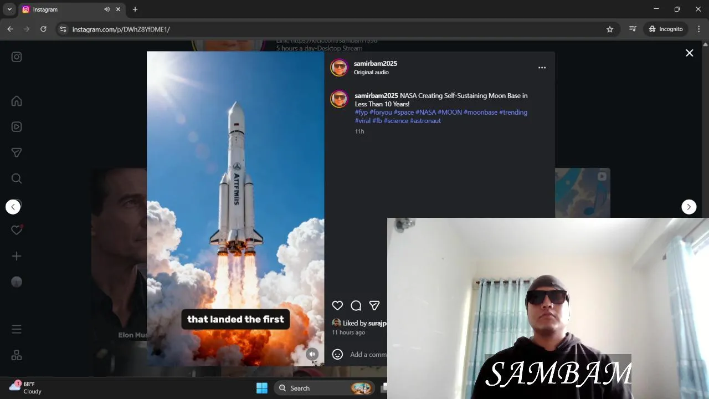Like the post with heart icon
Viewport: 709px width, 399px height.
point(337,305)
